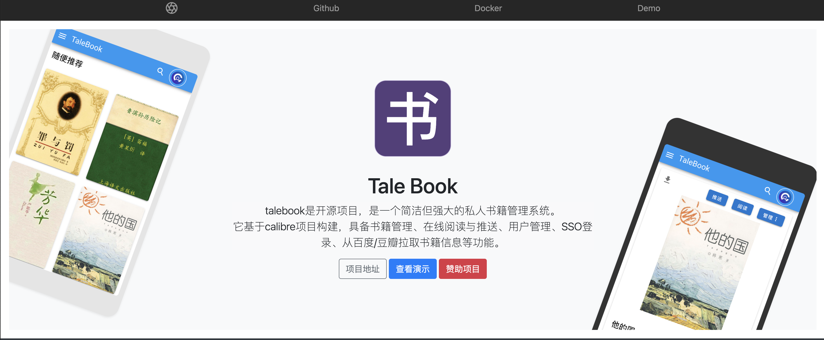Click the 查看演示 button
The width and height of the screenshot is (824, 340).
point(412,269)
